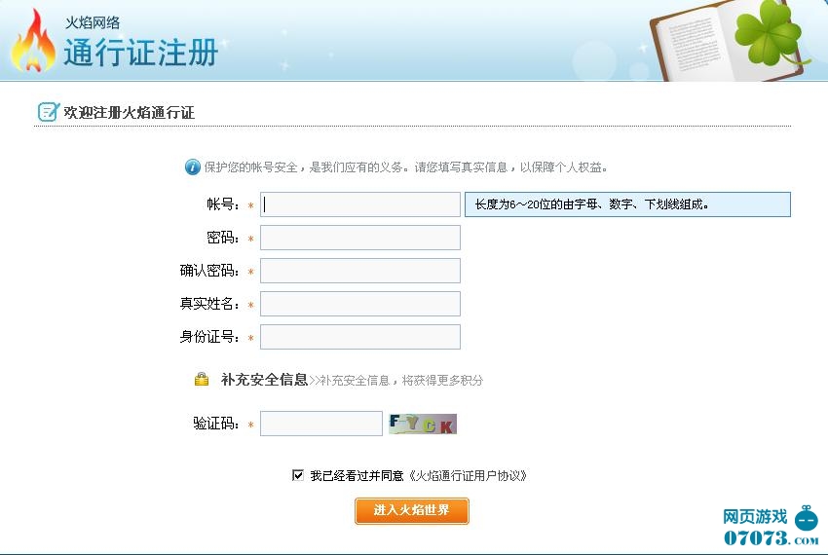828x555 pixels.
Task: Click the 通行证注册 header title
Action: [140, 52]
